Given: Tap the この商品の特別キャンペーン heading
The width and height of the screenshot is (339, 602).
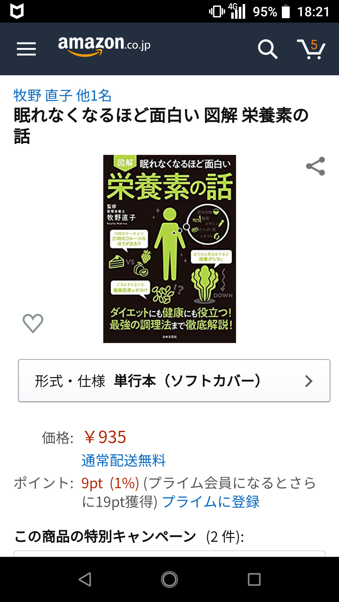Looking at the screenshot, I should tap(105, 536).
